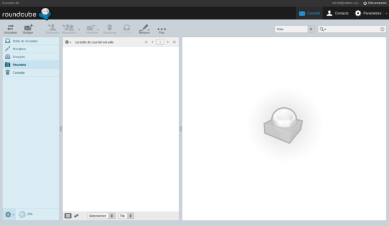
Task: Open search options magnifier menu
Action: [323, 29]
